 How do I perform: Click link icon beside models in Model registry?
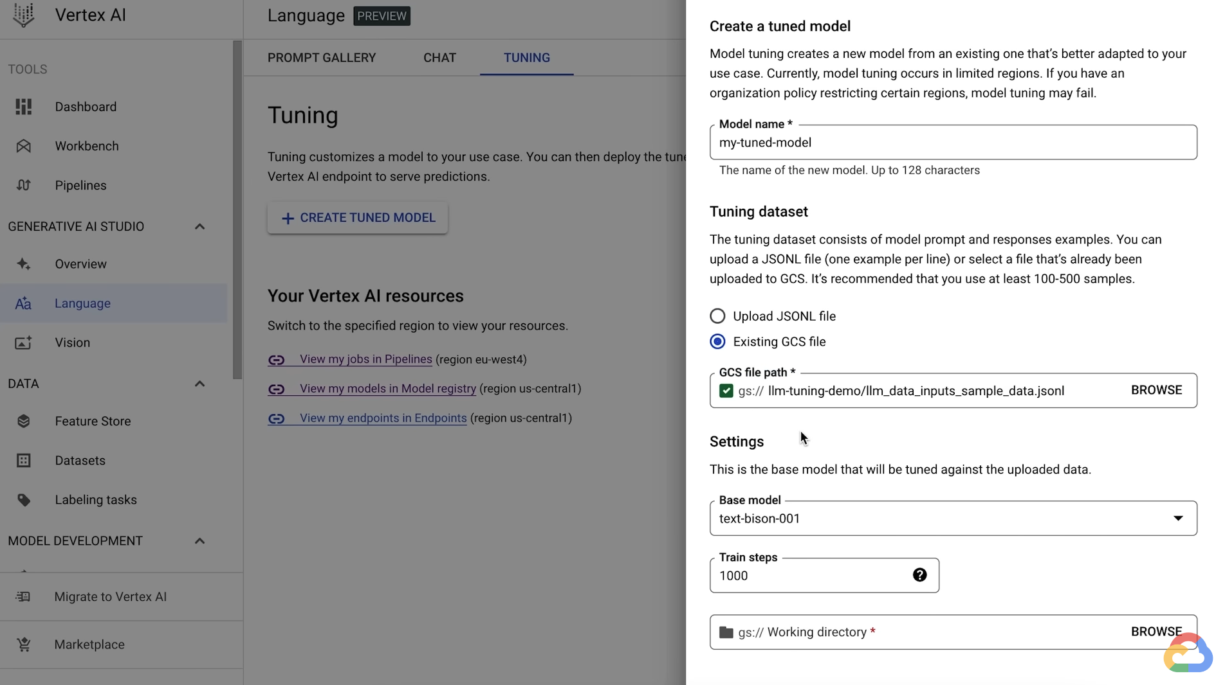tap(277, 389)
